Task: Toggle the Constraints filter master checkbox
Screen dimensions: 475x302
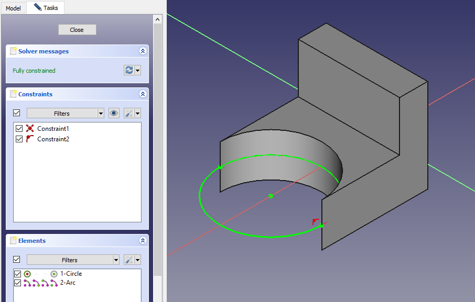Action: 17,113
